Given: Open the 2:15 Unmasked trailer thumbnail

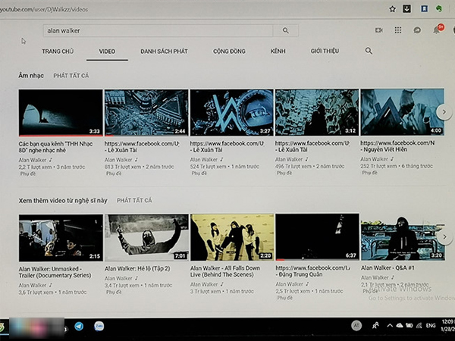Looking at the screenshot, I should (x=61, y=238).
